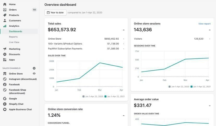Open Reports in the Analytics submenu
The image size is (216, 126).
pyautogui.click(x=13, y=37)
